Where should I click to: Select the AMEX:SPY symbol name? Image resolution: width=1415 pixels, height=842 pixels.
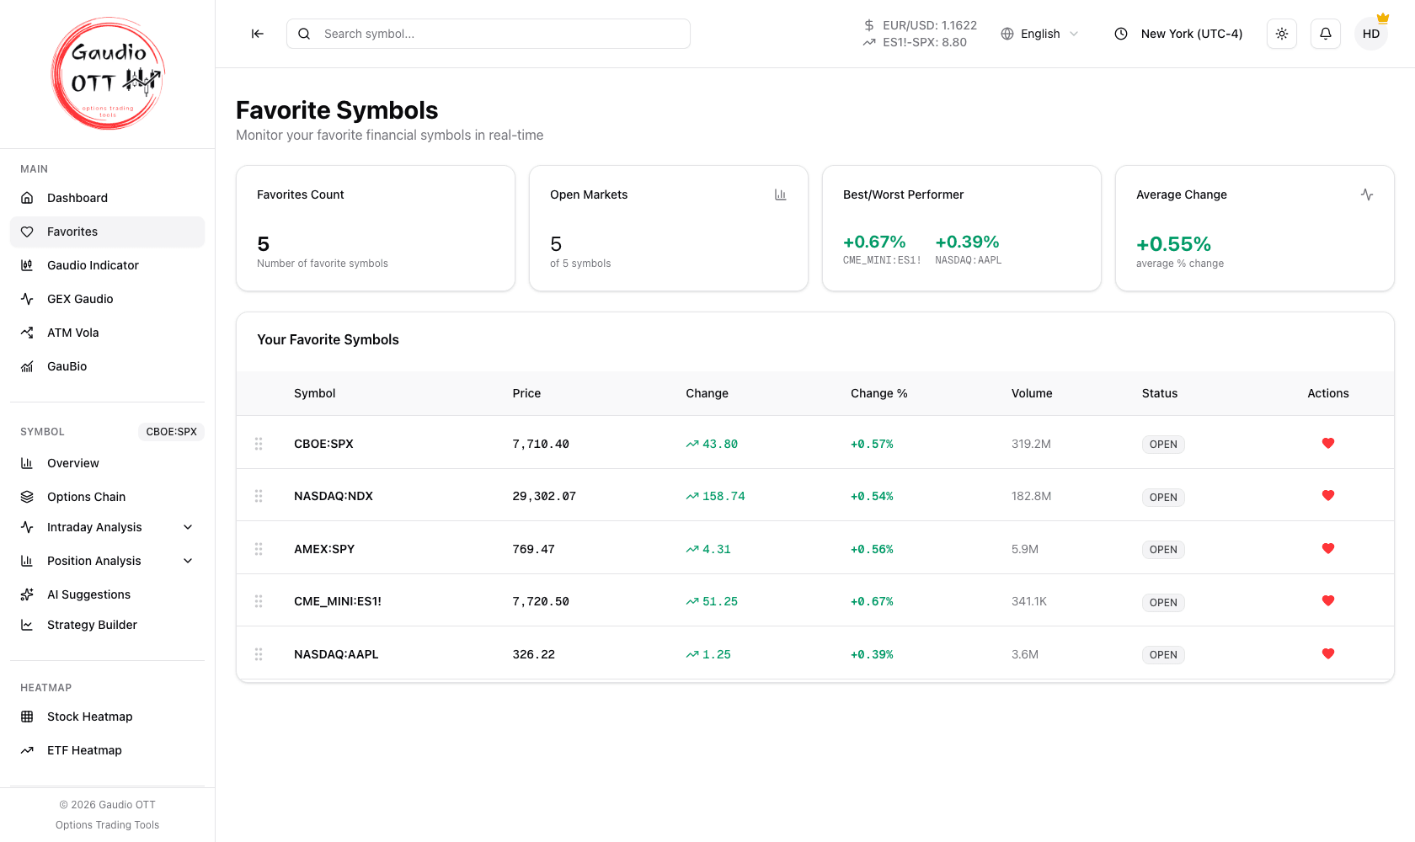324,549
